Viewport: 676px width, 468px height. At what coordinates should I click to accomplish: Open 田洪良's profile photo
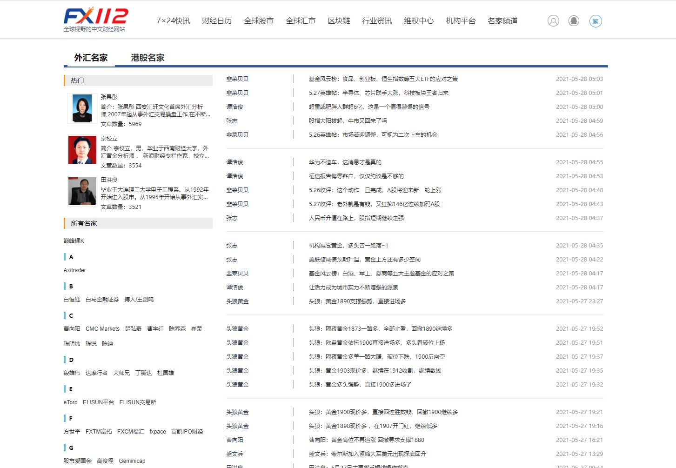click(x=82, y=191)
